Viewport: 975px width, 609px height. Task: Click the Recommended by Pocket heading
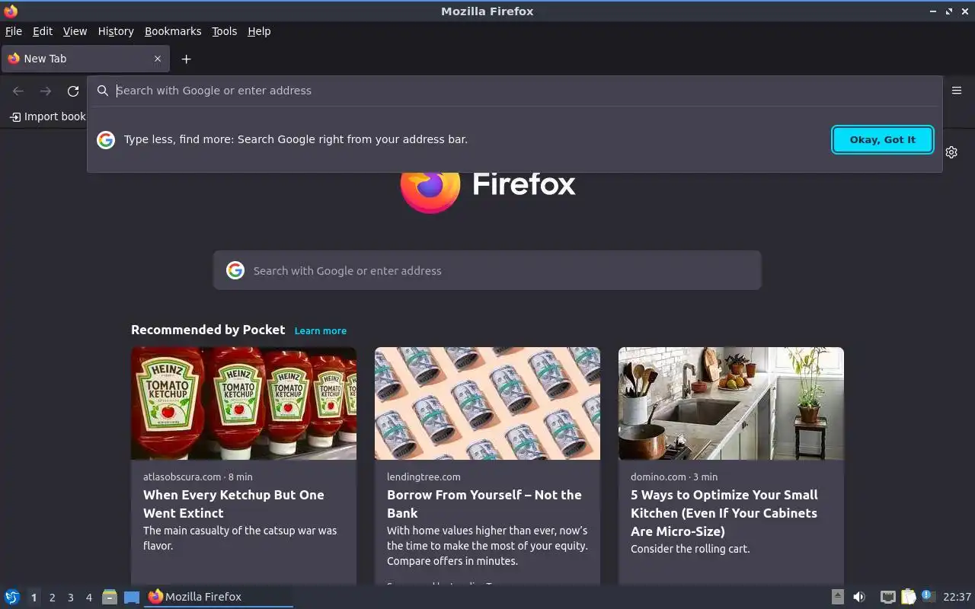coord(208,330)
